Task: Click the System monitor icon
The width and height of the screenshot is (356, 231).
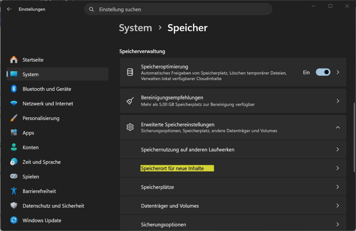Action: click(14, 74)
